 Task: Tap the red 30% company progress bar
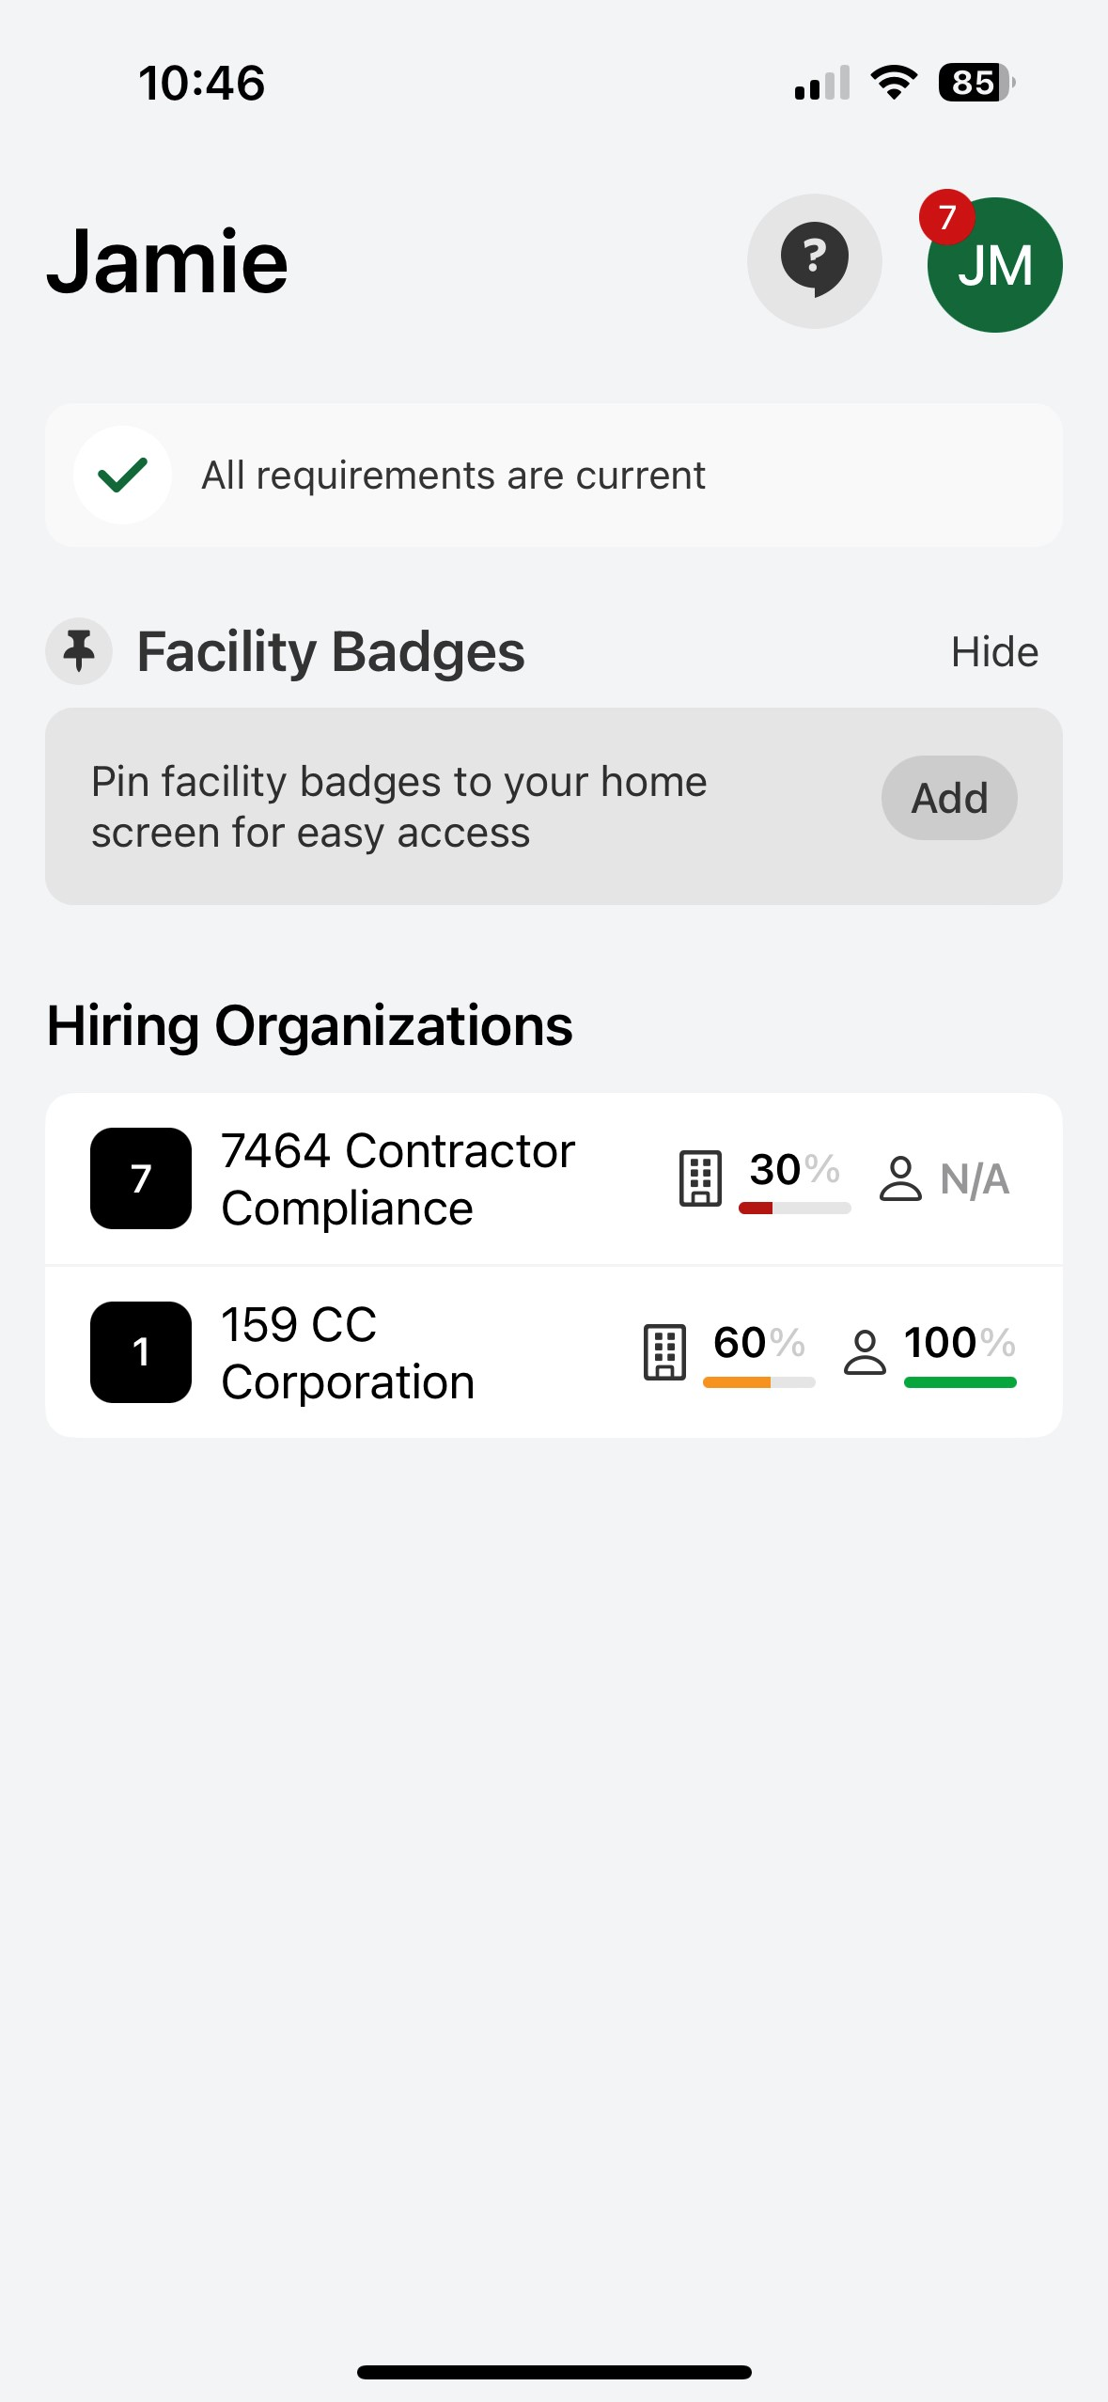[794, 1208]
